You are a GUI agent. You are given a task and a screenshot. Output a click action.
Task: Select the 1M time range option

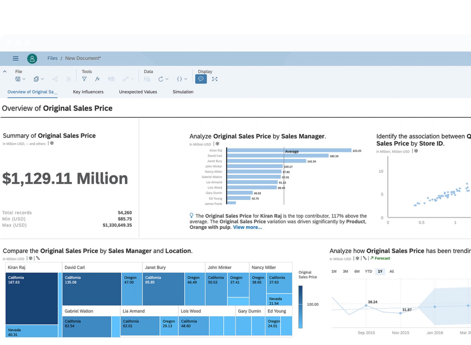[x=334, y=272]
